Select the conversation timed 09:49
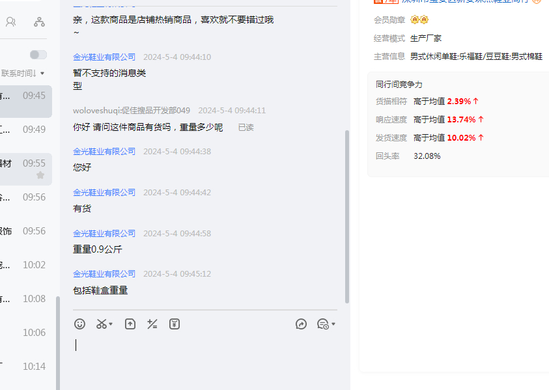 coord(26,135)
